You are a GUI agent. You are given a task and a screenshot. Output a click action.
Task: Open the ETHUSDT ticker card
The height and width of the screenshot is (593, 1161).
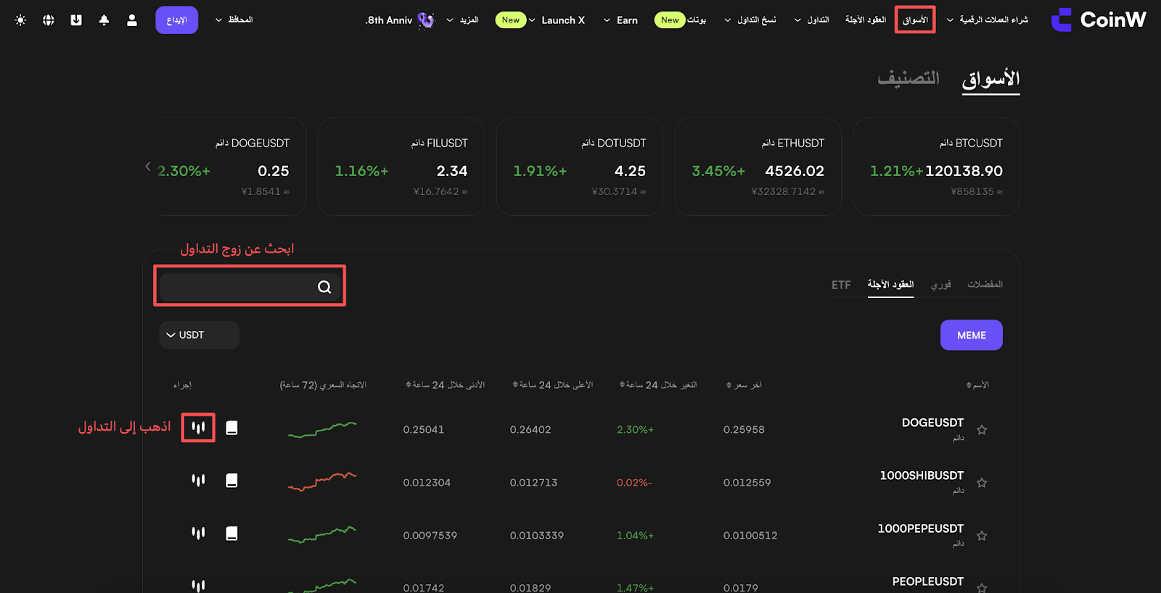click(758, 167)
